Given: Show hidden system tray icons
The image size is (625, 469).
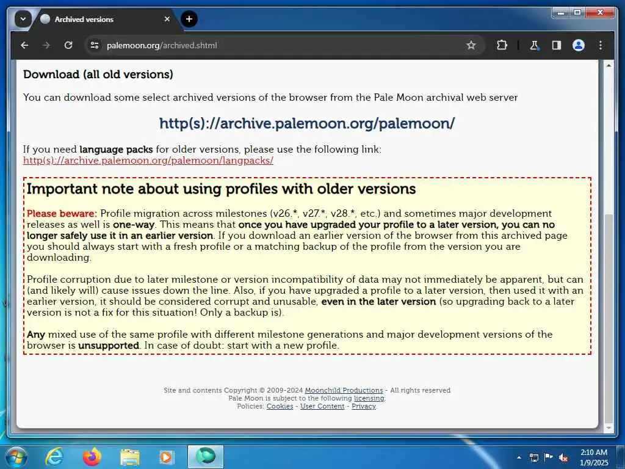Looking at the screenshot, I should click(x=519, y=457).
